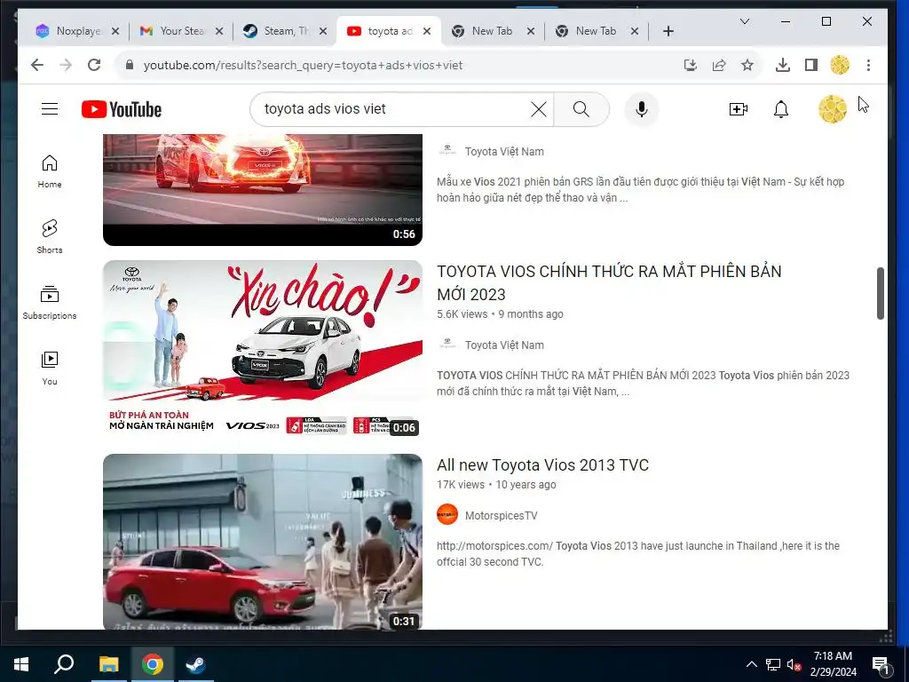The width and height of the screenshot is (909, 682).
Task: Open Windows taskbar search
Action: (x=64, y=663)
